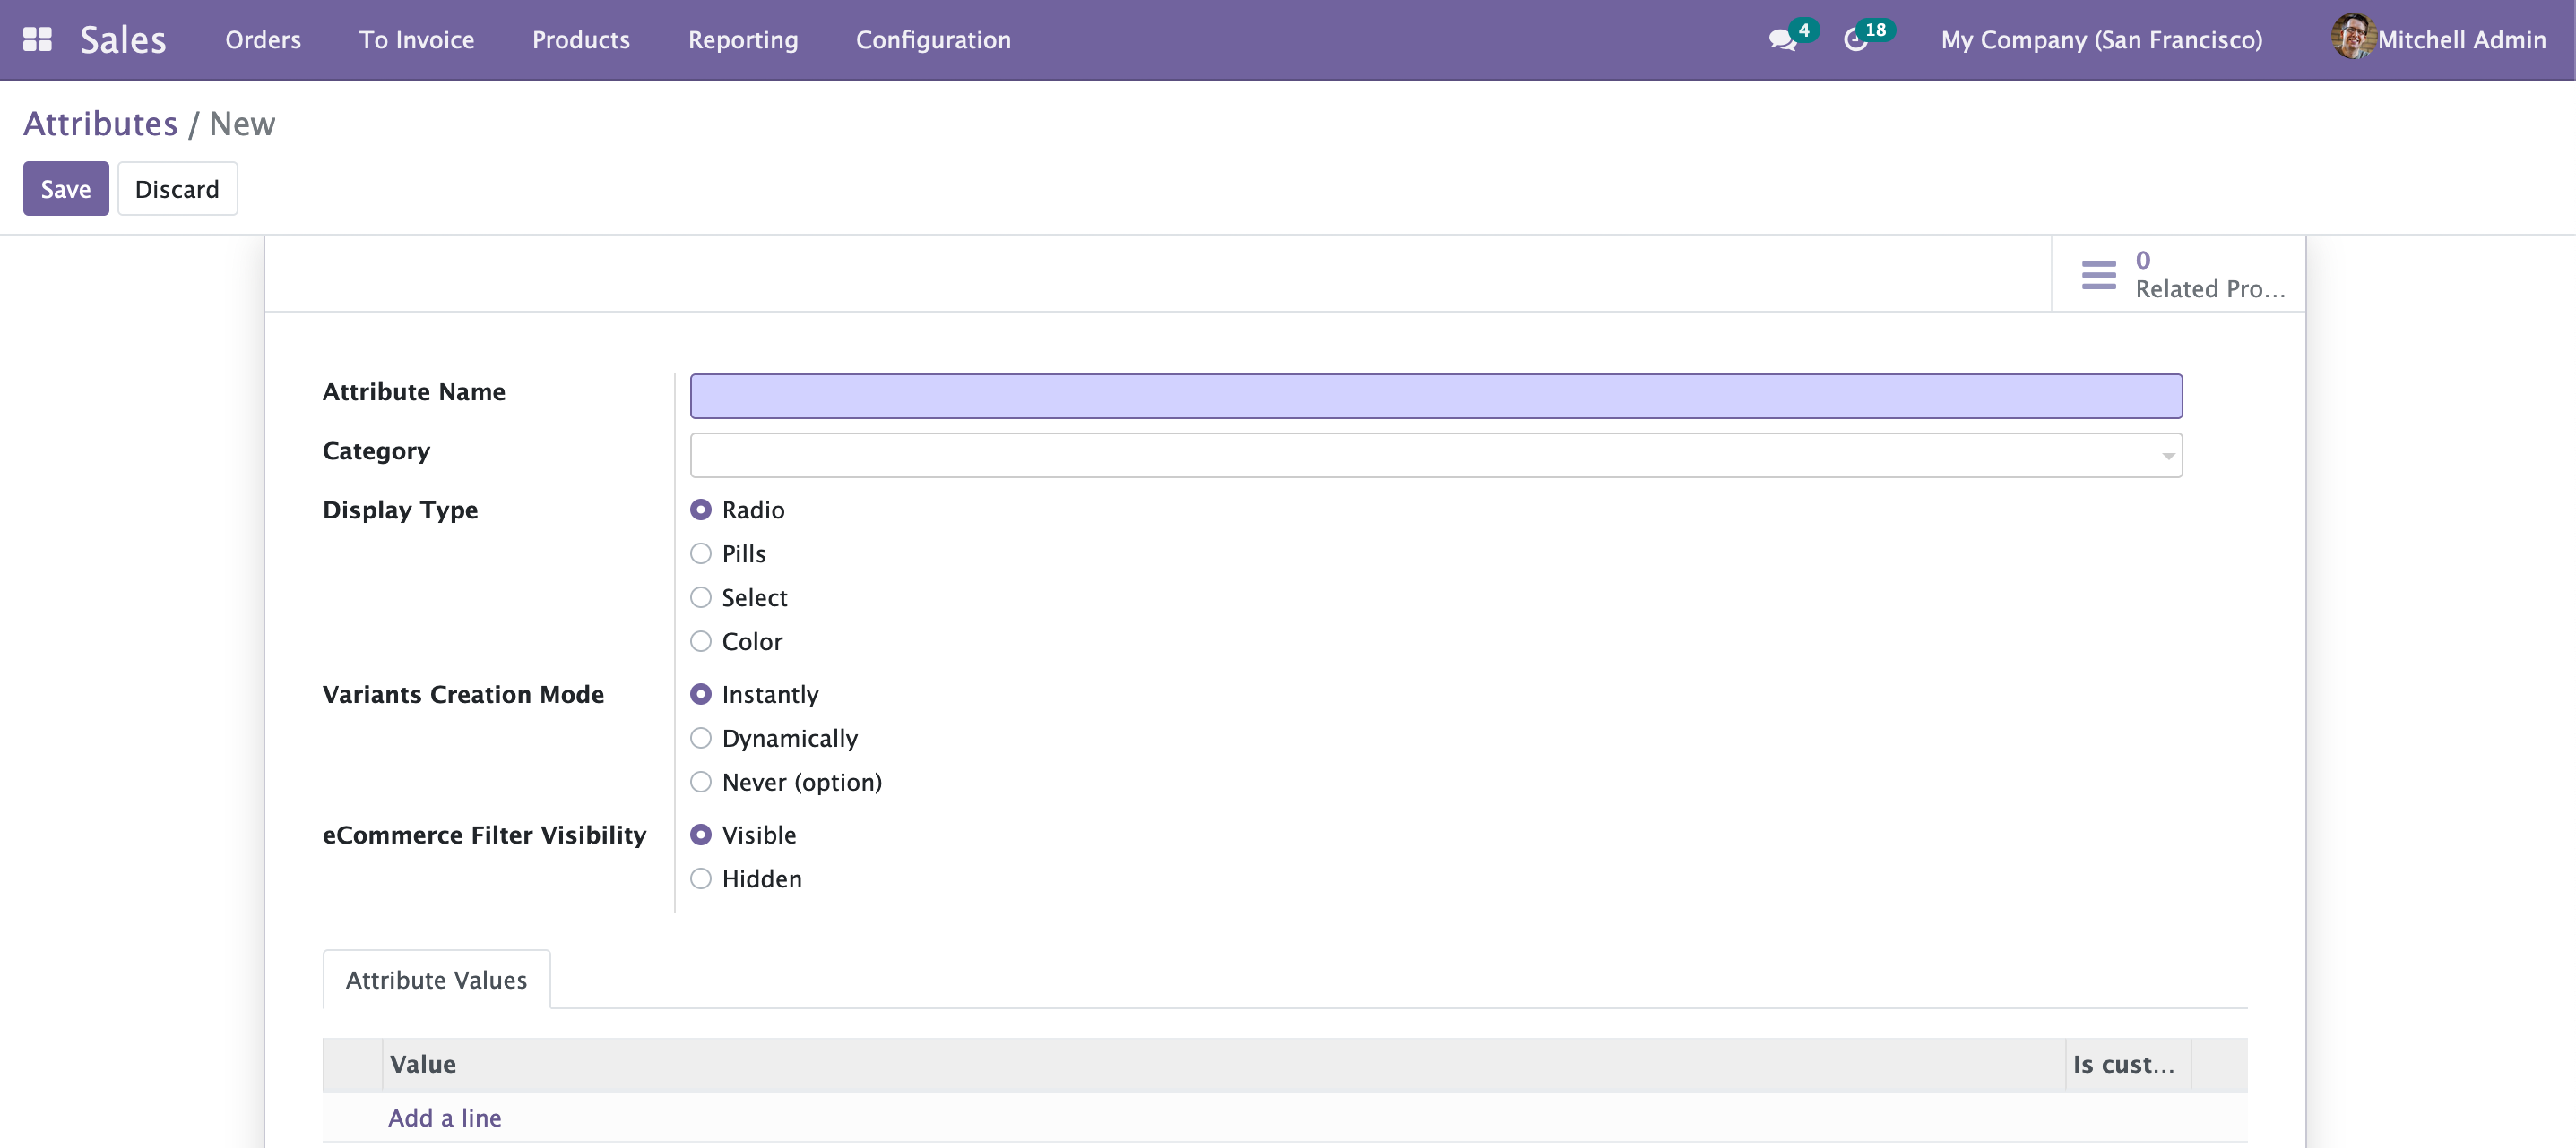This screenshot has height=1148, width=2576.
Task: Save the new attribute
Action: [66, 189]
